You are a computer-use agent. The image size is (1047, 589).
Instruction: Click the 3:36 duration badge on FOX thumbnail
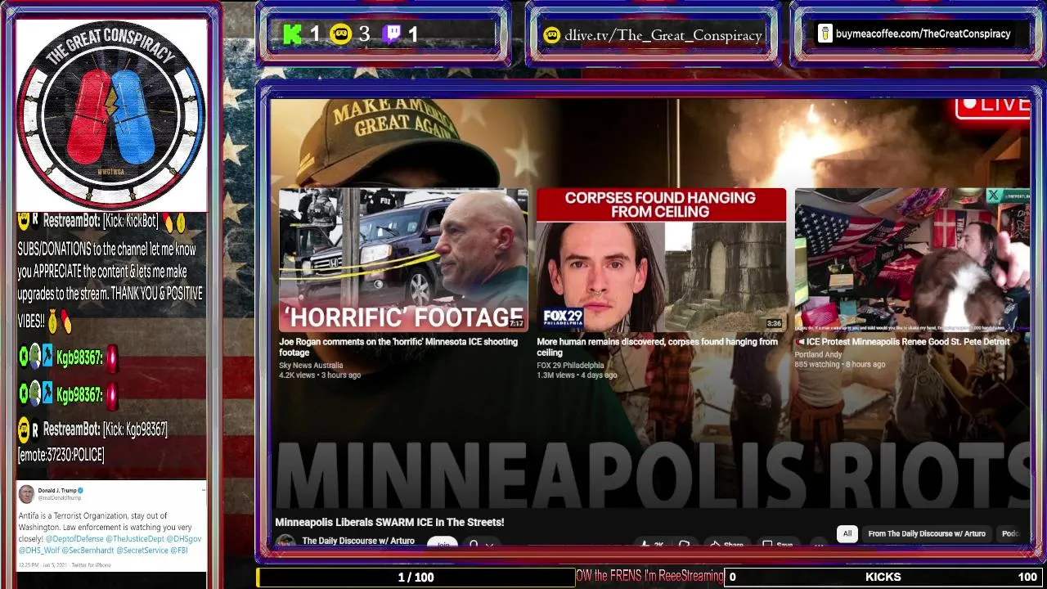774,324
